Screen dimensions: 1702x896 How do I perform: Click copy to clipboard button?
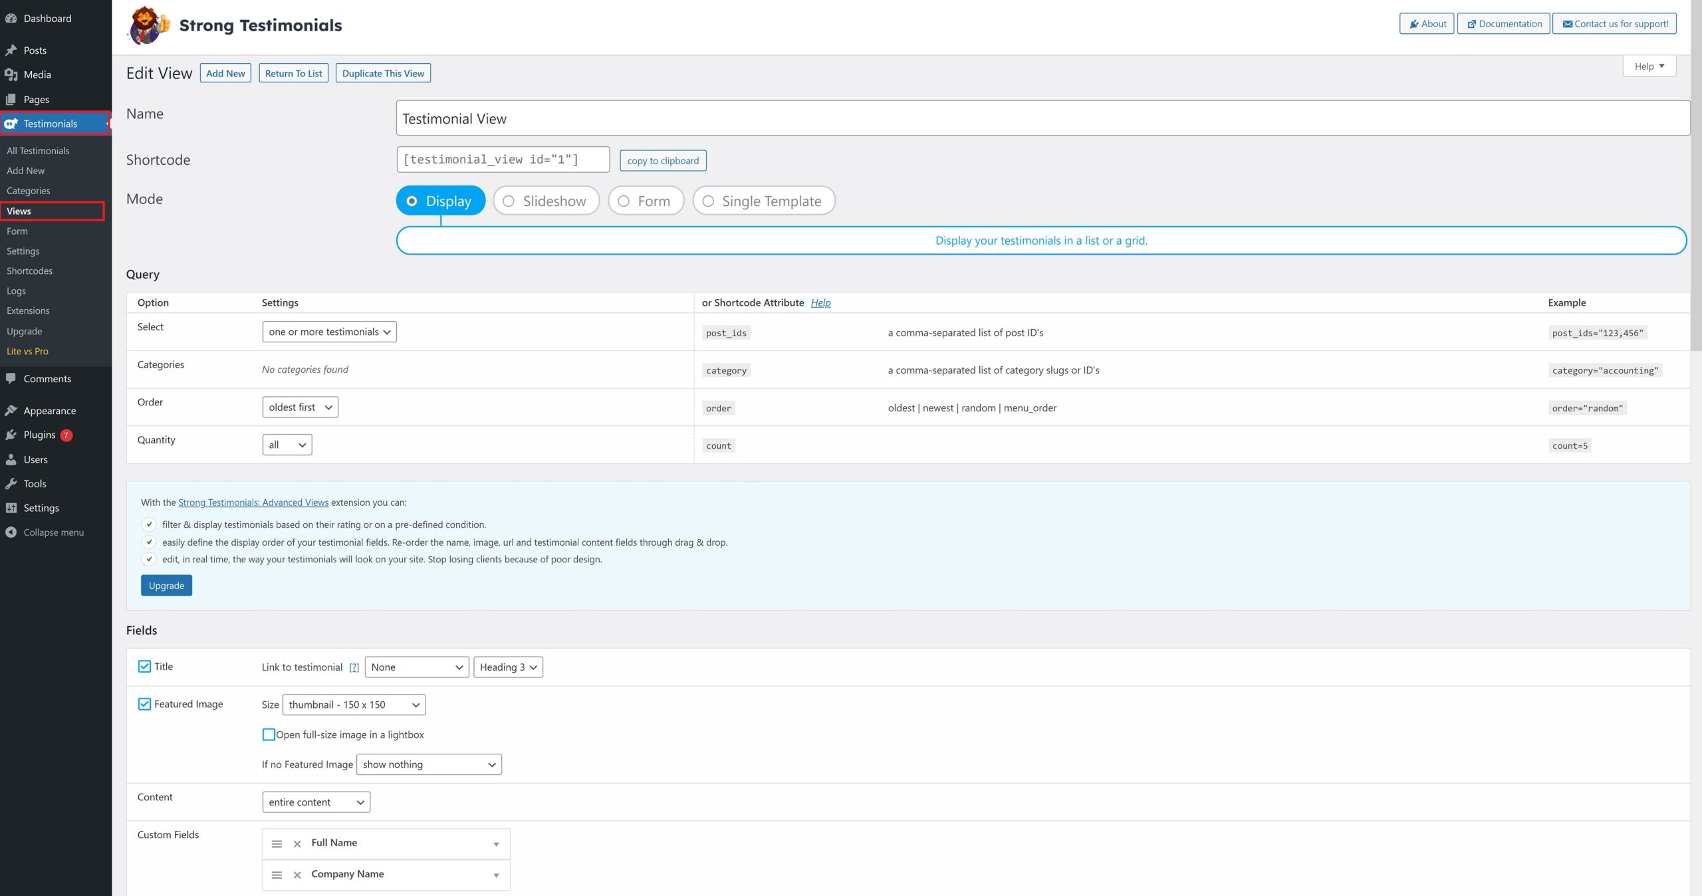[x=663, y=161]
